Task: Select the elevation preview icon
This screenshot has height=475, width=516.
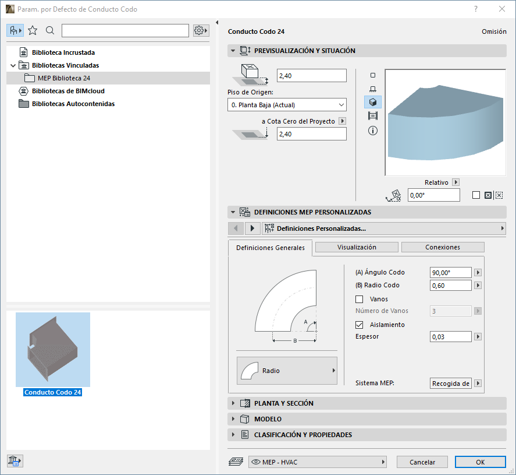Action: (x=373, y=89)
